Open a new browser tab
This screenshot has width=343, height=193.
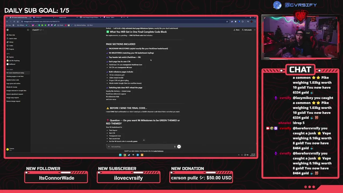click(x=128, y=17)
